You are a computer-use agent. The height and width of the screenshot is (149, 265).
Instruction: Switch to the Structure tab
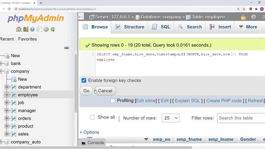pyautogui.click(x=129, y=27)
